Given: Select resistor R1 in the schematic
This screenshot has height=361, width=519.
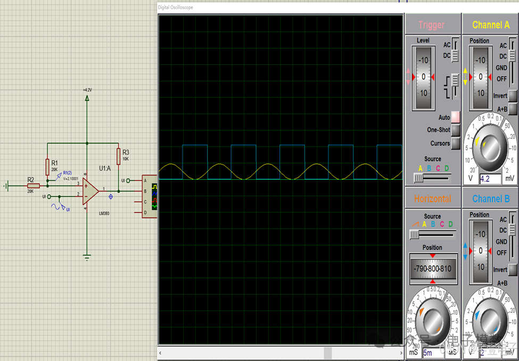Looking at the screenshot, I should [47, 167].
